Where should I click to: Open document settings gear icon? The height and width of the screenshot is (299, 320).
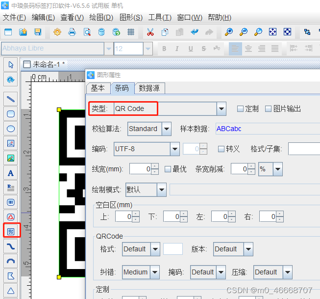click(57, 32)
